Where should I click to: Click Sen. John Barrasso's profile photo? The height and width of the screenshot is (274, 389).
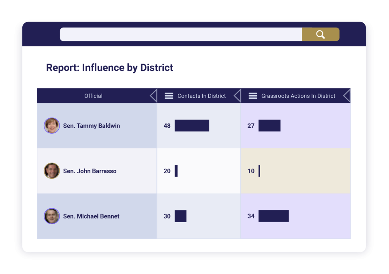52,171
